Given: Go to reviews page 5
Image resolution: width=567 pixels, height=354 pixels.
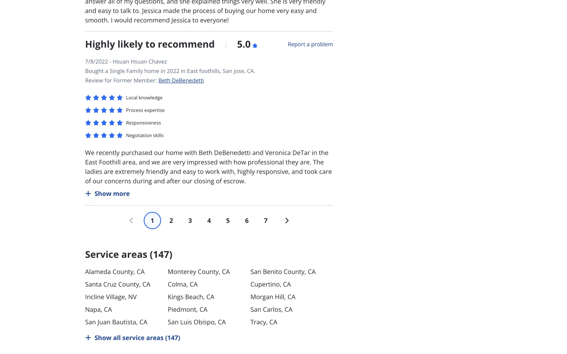Looking at the screenshot, I should pos(228,221).
